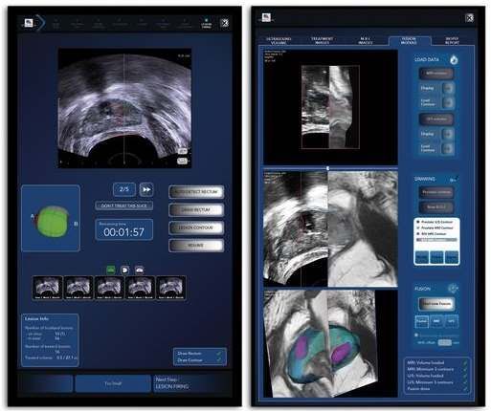Screen dimensions: 491x411
Task: Open the fifth ultrasound slice thumbnail
Action: pos(171,288)
